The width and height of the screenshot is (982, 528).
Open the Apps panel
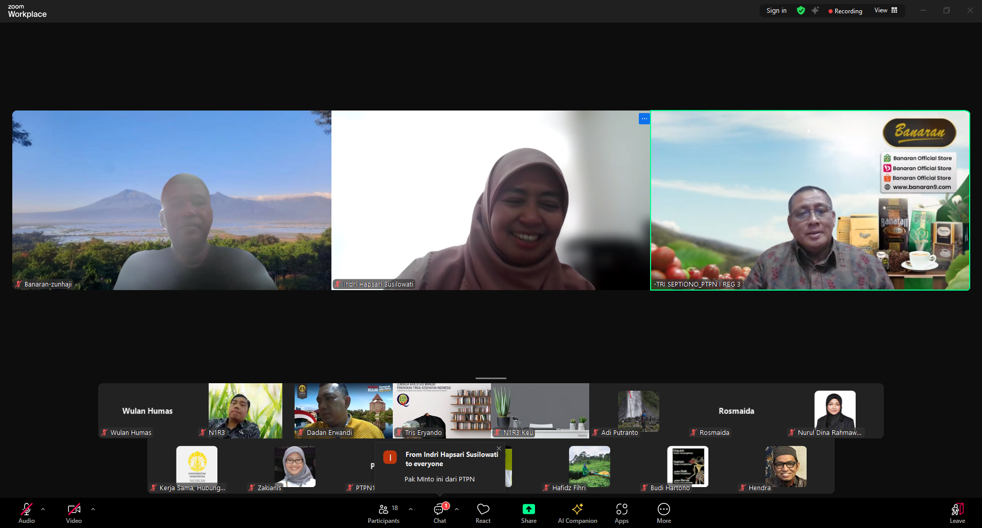621,513
